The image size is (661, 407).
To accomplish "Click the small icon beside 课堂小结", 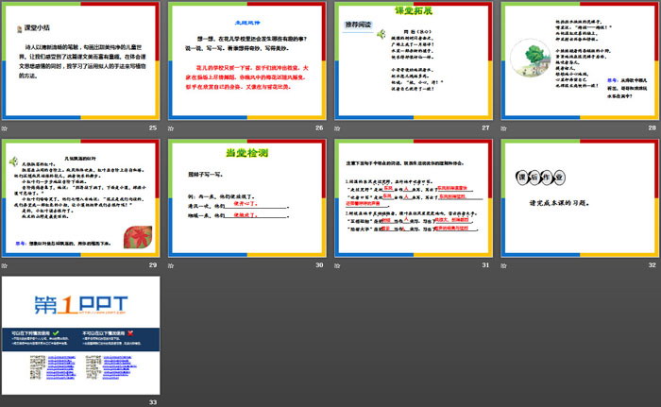I will coord(20,29).
